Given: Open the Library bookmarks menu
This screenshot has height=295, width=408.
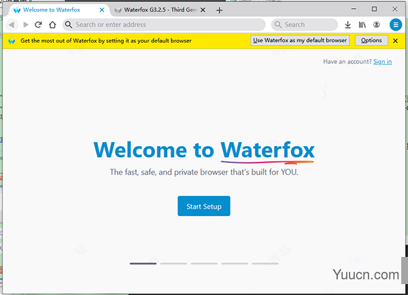Looking at the screenshot, I should (x=362, y=24).
